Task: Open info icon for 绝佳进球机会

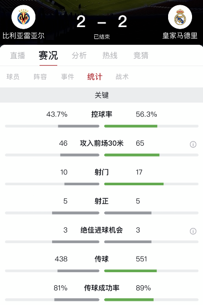Action: pos(193,231)
